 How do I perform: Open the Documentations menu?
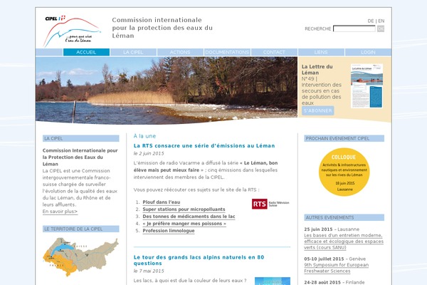[227, 52]
